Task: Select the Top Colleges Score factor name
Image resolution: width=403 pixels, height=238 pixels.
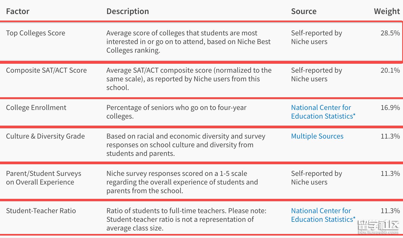Action: click(35, 33)
